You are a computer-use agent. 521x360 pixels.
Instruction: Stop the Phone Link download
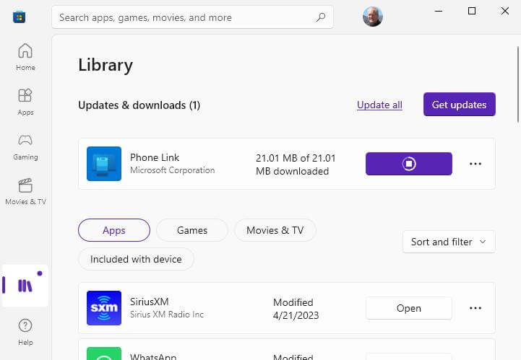409,164
